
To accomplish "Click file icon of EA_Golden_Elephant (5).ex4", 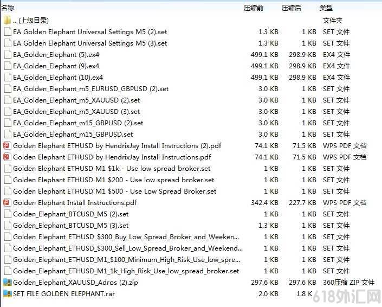I will tap(8, 55).
